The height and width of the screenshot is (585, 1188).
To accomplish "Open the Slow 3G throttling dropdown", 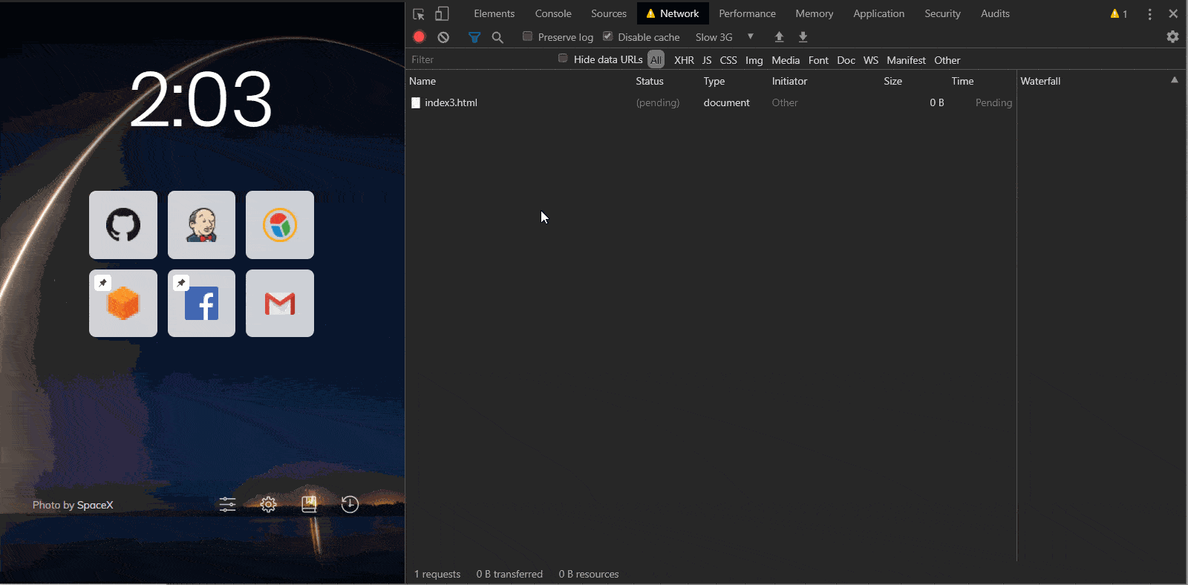I will pyautogui.click(x=725, y=37).
